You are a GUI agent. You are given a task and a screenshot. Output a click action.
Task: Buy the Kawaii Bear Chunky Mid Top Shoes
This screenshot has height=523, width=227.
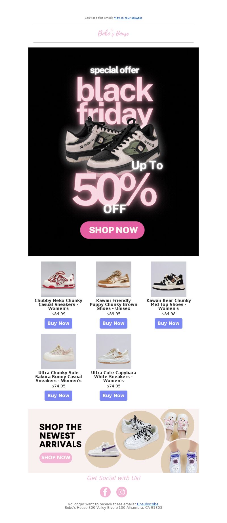coord(169,323)
